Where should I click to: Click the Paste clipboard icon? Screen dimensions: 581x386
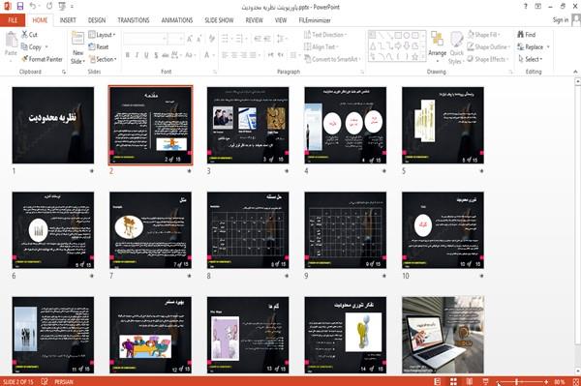pos(11,40)
